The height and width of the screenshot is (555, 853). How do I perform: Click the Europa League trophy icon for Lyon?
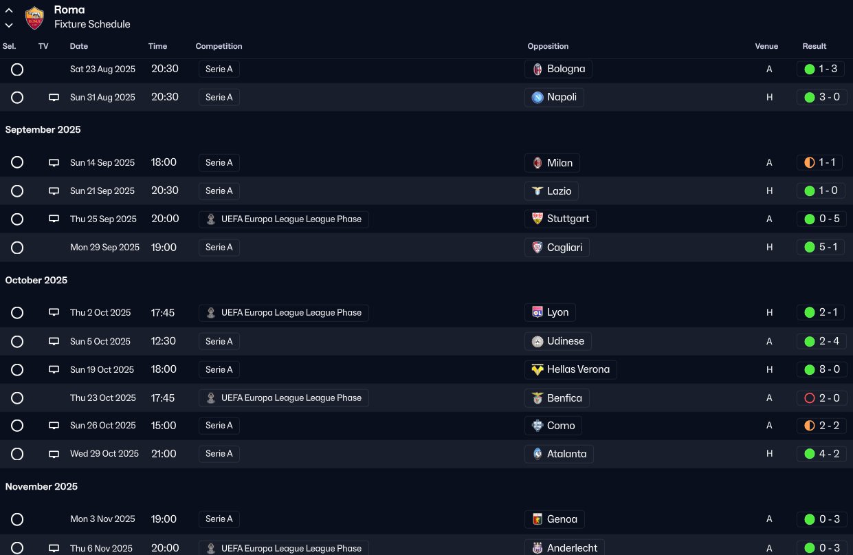pyautogui.click(x=211, y=313)
